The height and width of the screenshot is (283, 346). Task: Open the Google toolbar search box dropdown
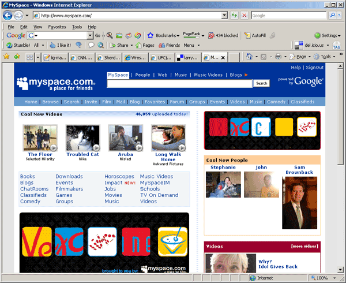coord(90,35)
